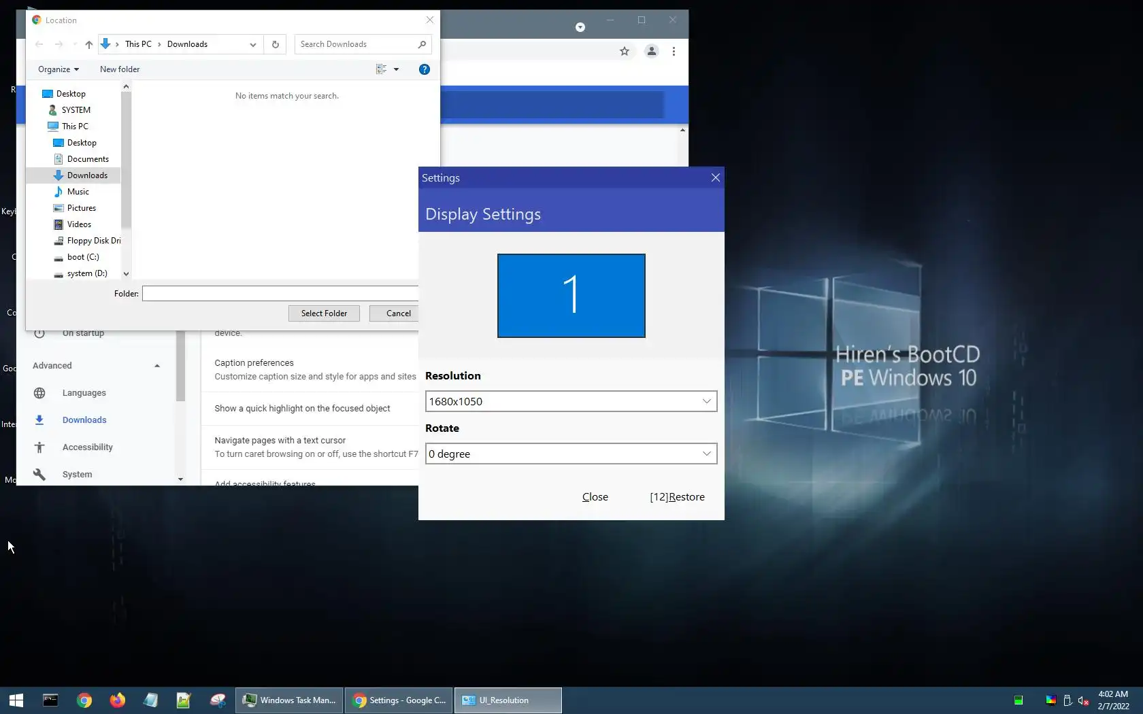Image resolution: width=1143 pixels, height=714 pixels.
Task: Click the USB safely remove tray icon
Action: click(1067, 700)
